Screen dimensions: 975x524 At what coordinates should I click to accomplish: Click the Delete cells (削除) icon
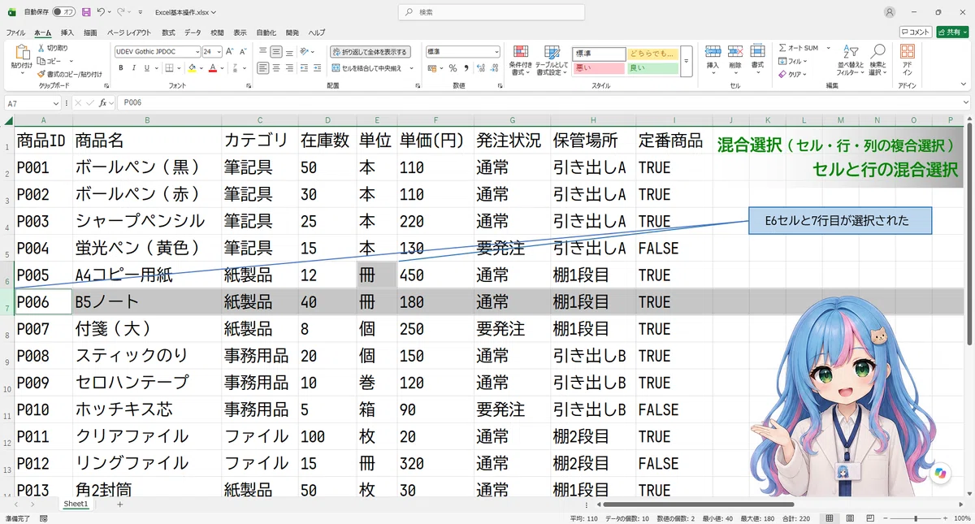pos(734,52)
